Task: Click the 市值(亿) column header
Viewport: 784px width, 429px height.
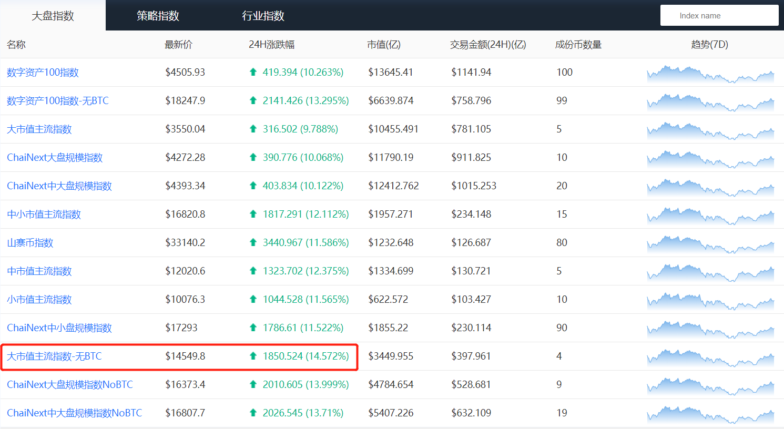Action: tap(384, 45)
